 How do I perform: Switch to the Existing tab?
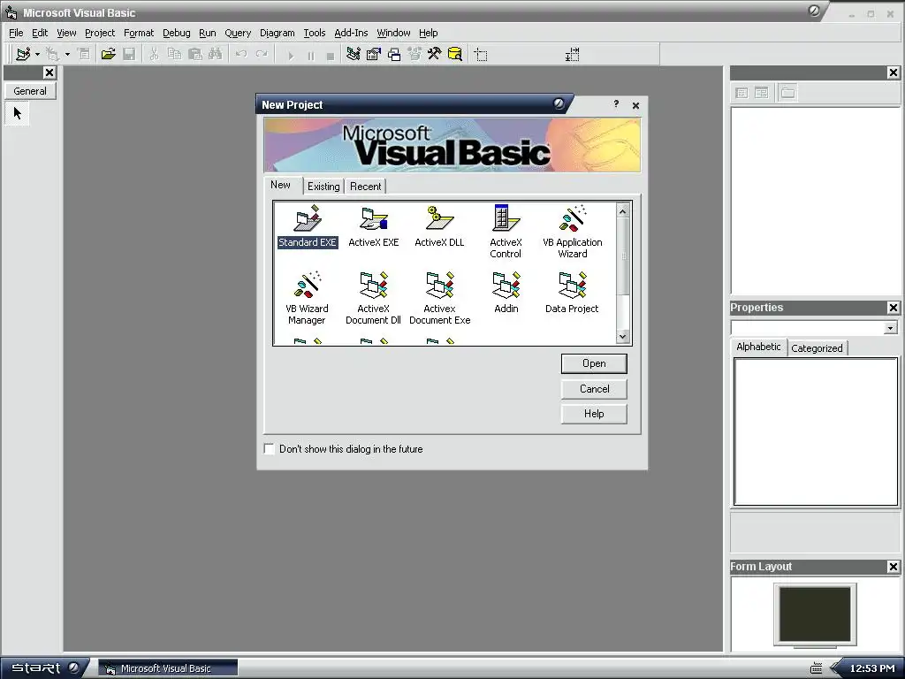pos(323,187)
